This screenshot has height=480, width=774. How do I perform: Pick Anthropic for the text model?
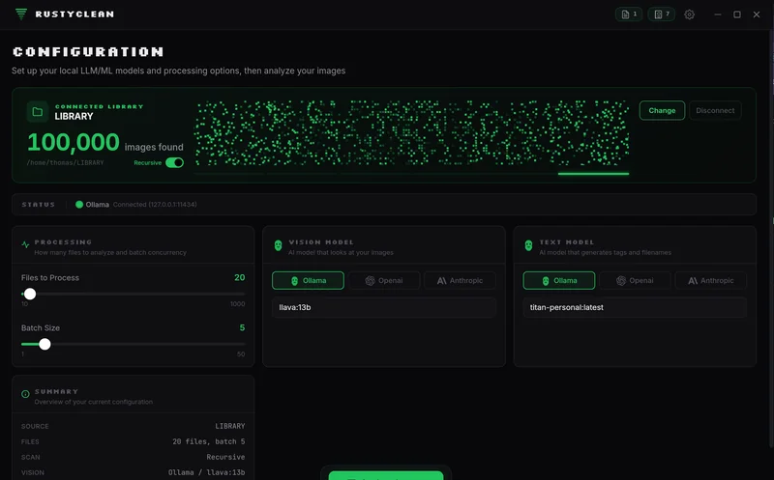click(x=710, y=281)
